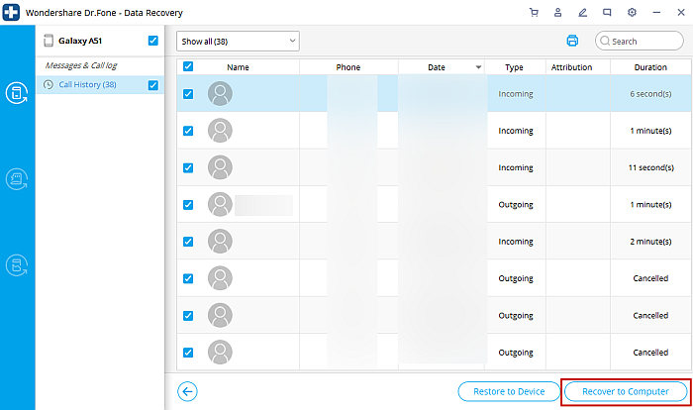Minimize the Dr.Fone window
The image size is (693, 410).
pyautogui.click(x=656, y=13)
